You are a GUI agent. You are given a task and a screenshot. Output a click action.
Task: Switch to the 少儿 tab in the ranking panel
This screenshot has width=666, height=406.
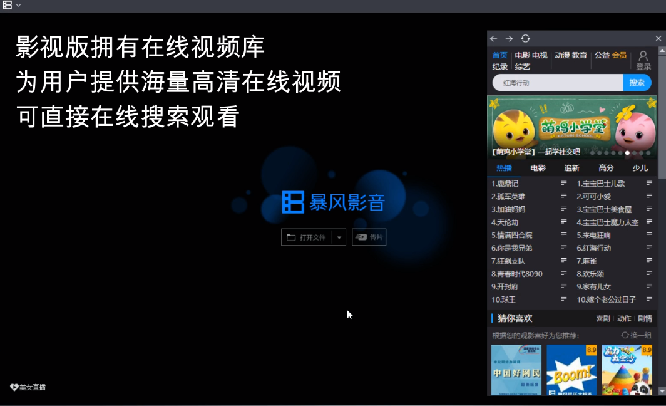[640, 168]
